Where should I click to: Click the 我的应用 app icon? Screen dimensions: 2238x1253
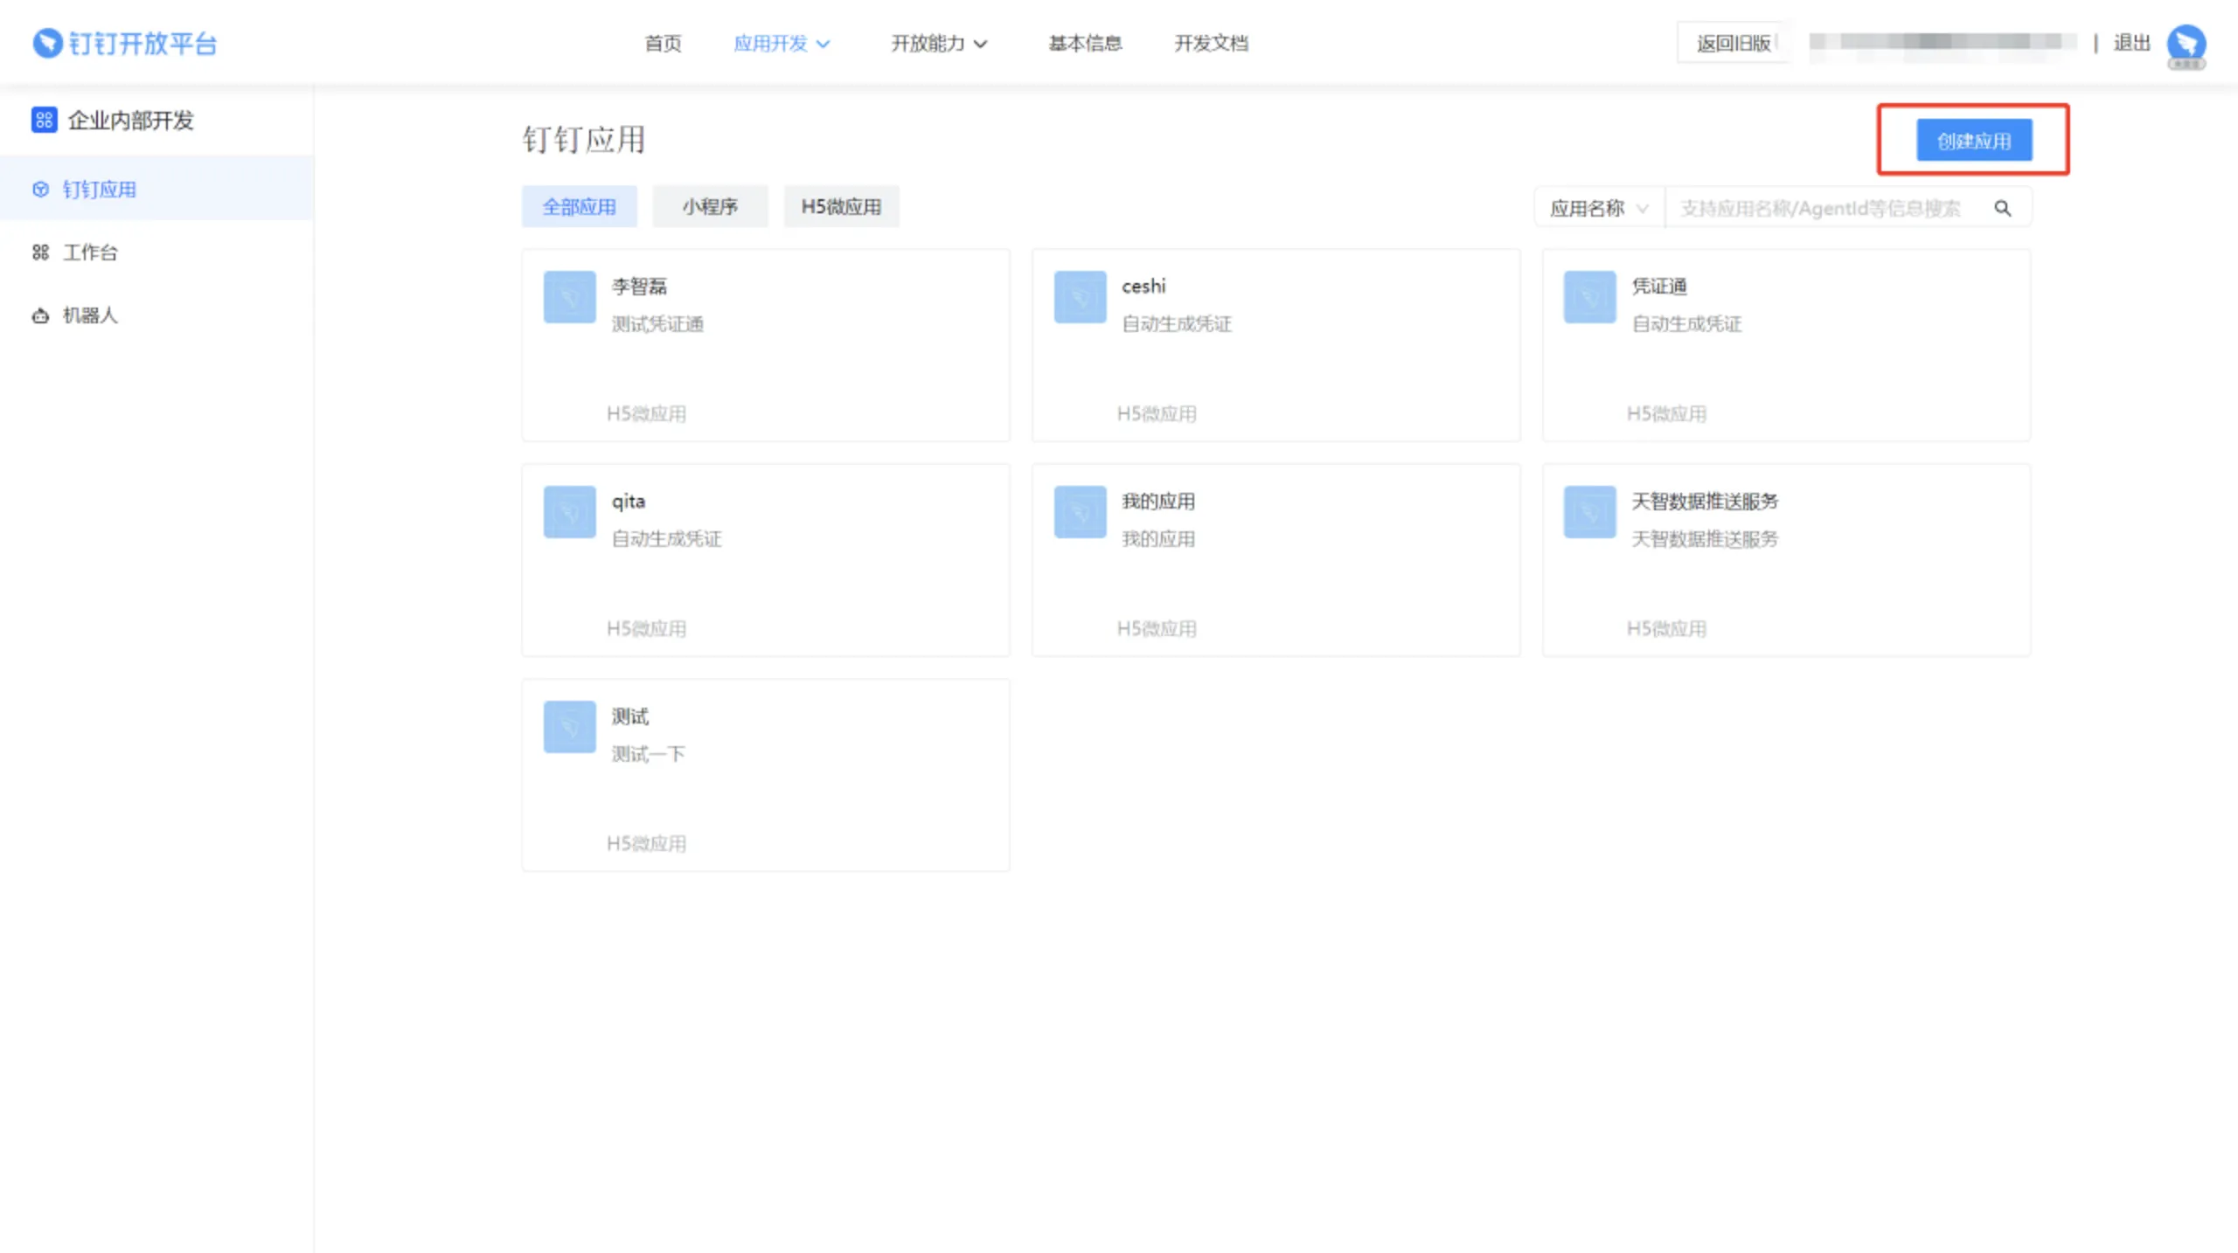(x=1080, y=512)
